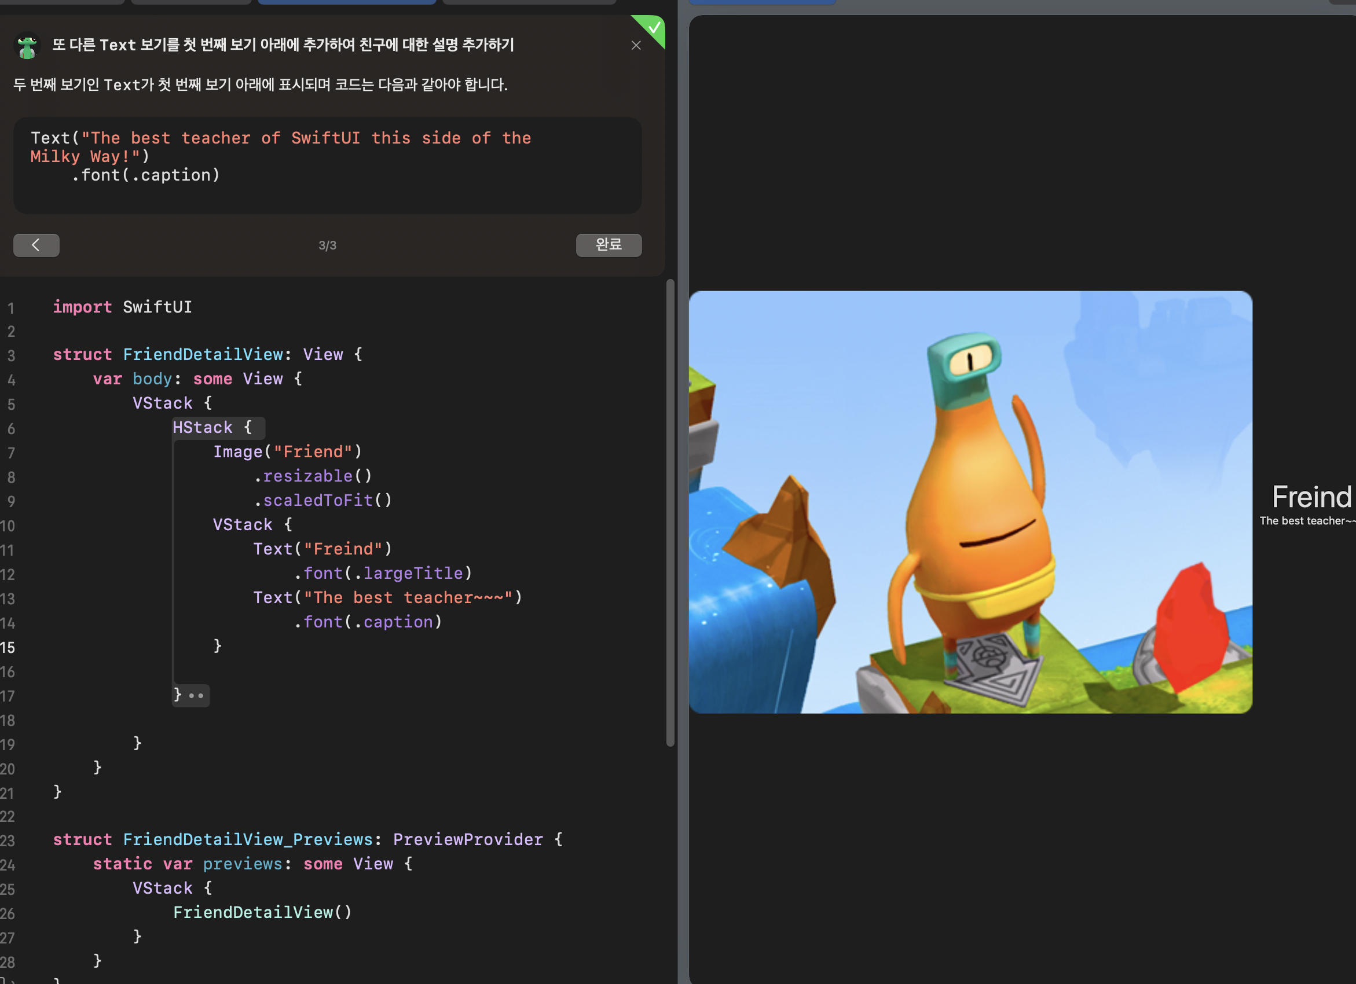Close the tutorial instruction panel
Screen dimensions: 1356x984
tap(636, 45)
